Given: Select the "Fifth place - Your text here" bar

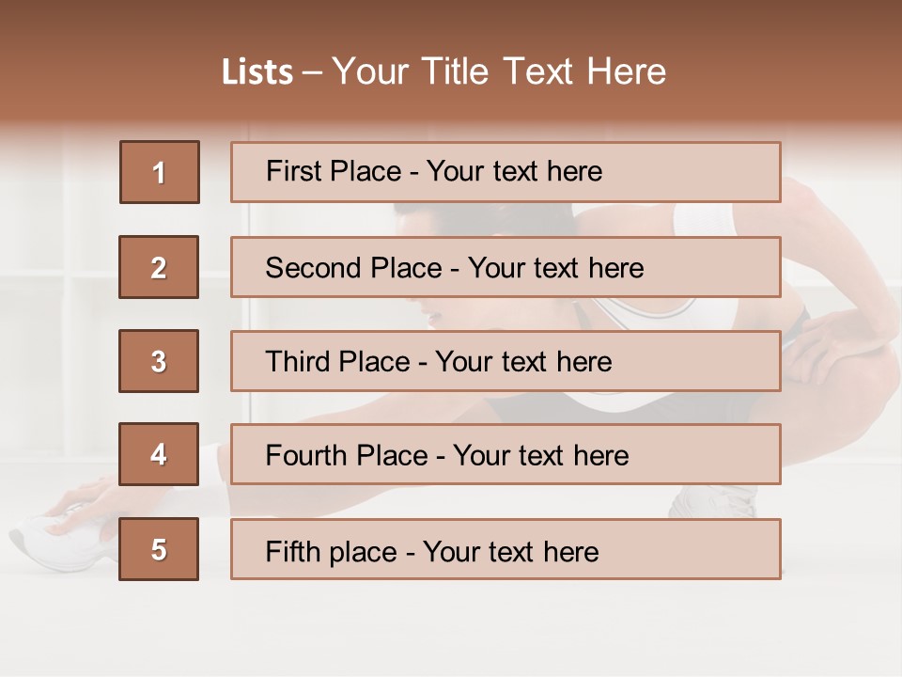Looking at the screenshot, I should [505, 549].
